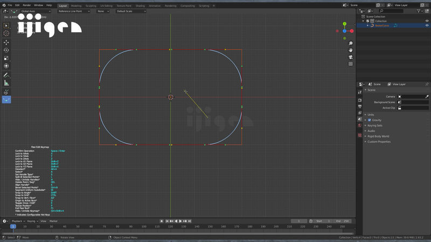Click the current frame marker on timeline
The height and width of the screenshot is (242, 431).
13,226
